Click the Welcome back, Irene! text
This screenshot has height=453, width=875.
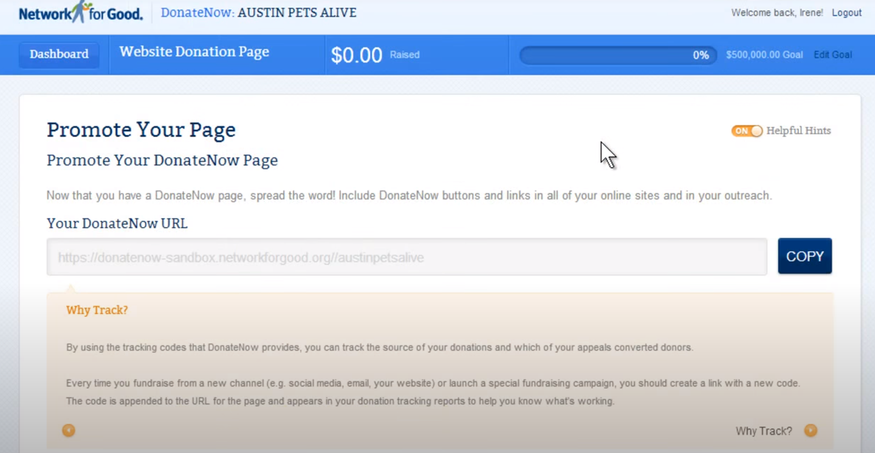pos(777,13)
